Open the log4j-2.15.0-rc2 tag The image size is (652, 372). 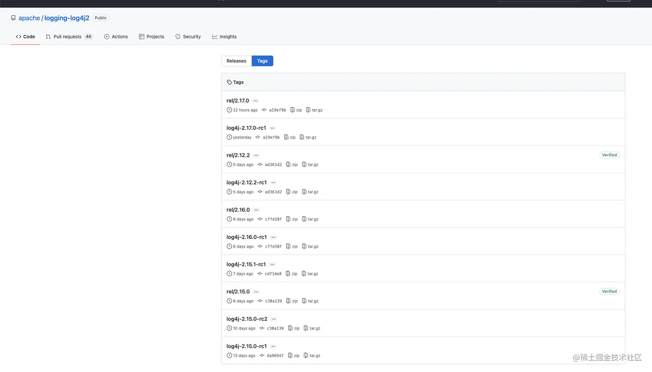pyautogui.click(x=247, y=319)
